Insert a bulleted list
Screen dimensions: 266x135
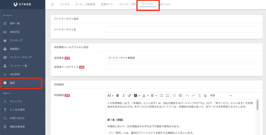(162, 96)
